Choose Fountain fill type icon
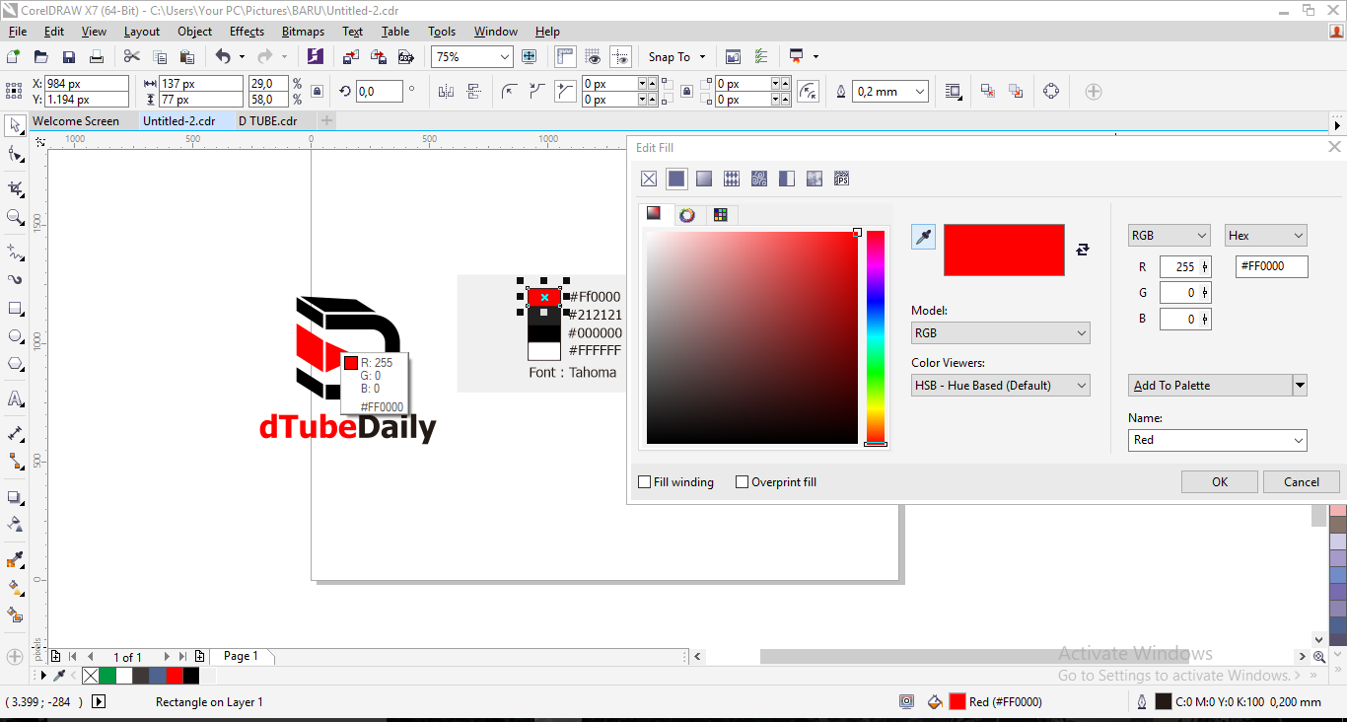The width and height of the screenshot is (1347, 722). pos(704,179)
